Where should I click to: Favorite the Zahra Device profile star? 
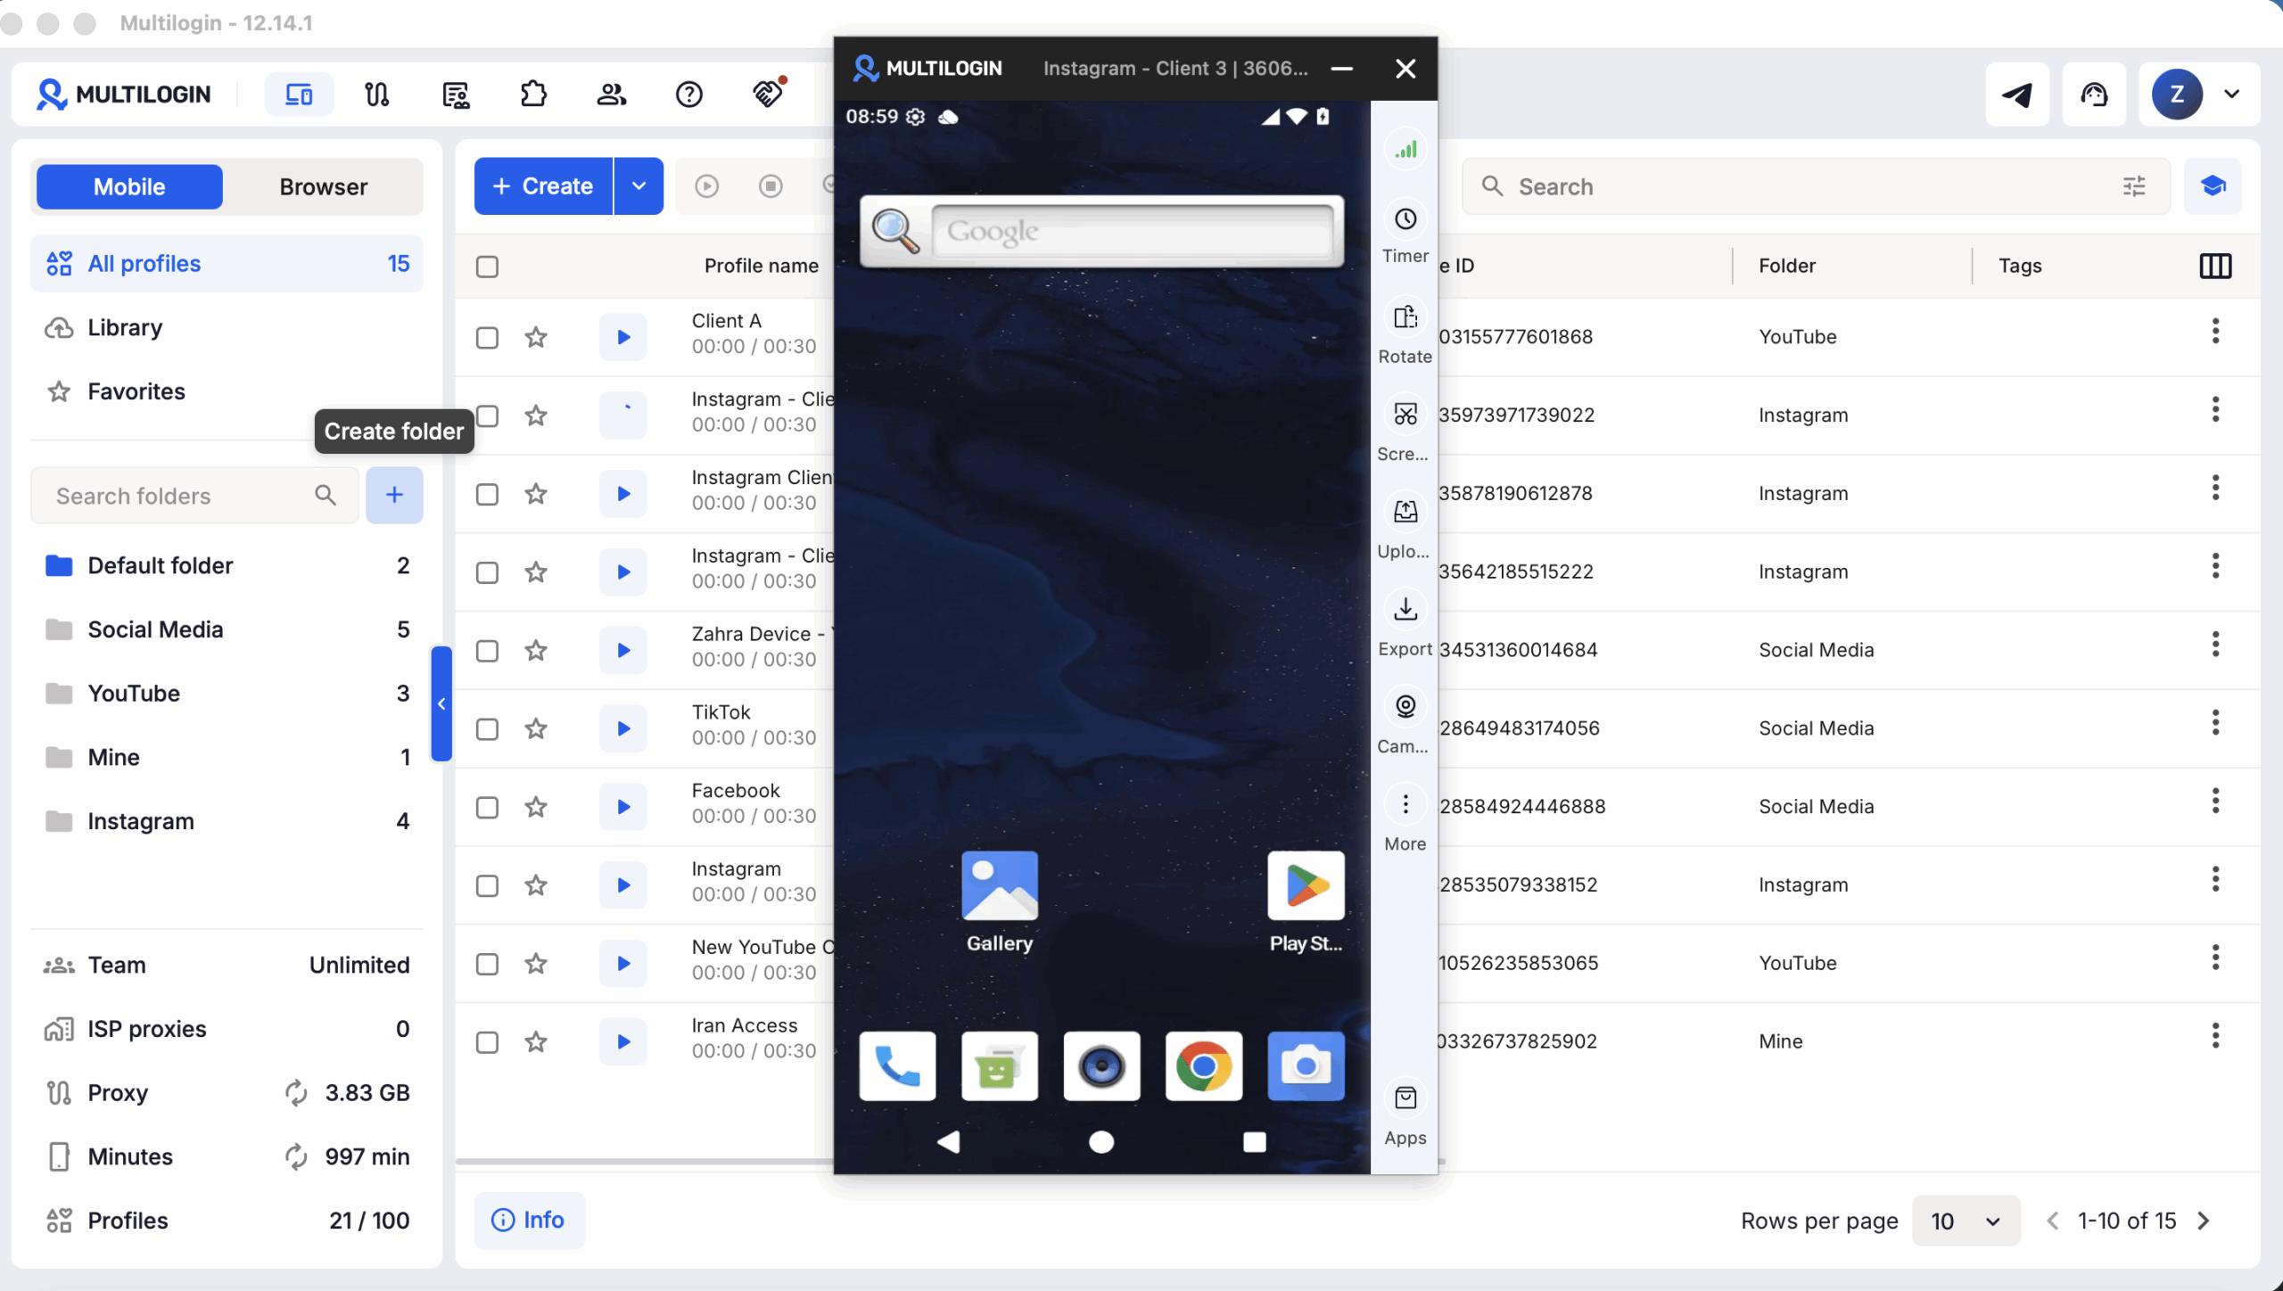(536, 650)
